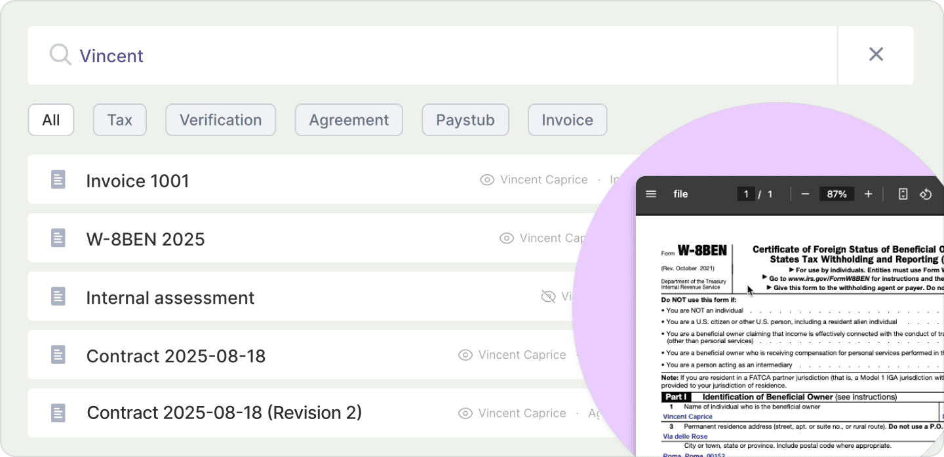This screenshot has height=457, width=944.
Task: Click the fit-to-page icon in the PDF toolbar
Action: 903,194
